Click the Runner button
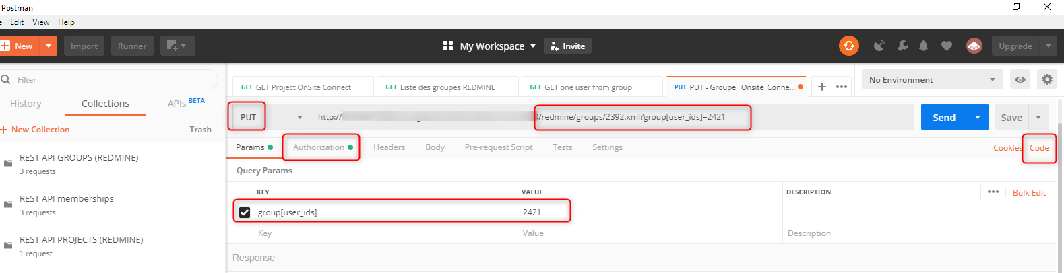The width and height of the screenshot is (1064, 273). tap(132, 46)
